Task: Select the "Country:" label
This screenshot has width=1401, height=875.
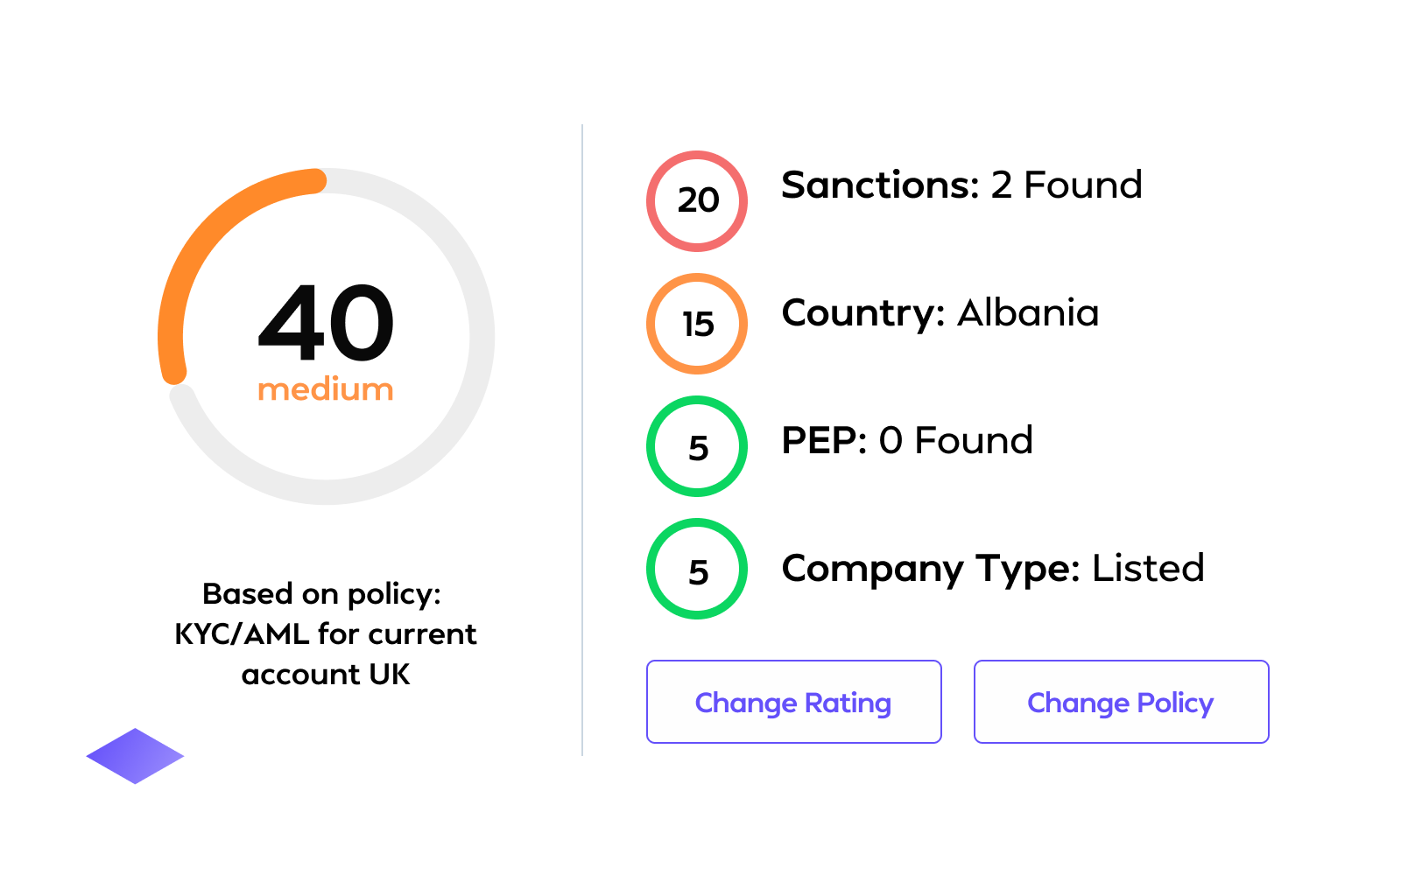Action: click(862, 313)
